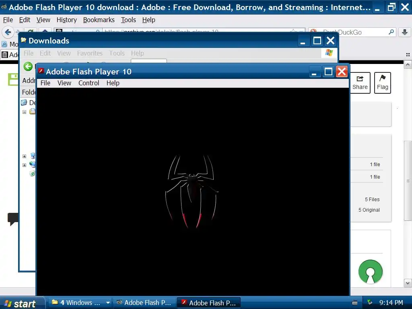Collapse the expanded folder in Downloads tree

[x=25, y=112]
